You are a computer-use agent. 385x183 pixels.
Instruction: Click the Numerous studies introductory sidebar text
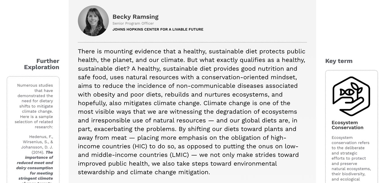pyautogui.click(x=34, y=106)
